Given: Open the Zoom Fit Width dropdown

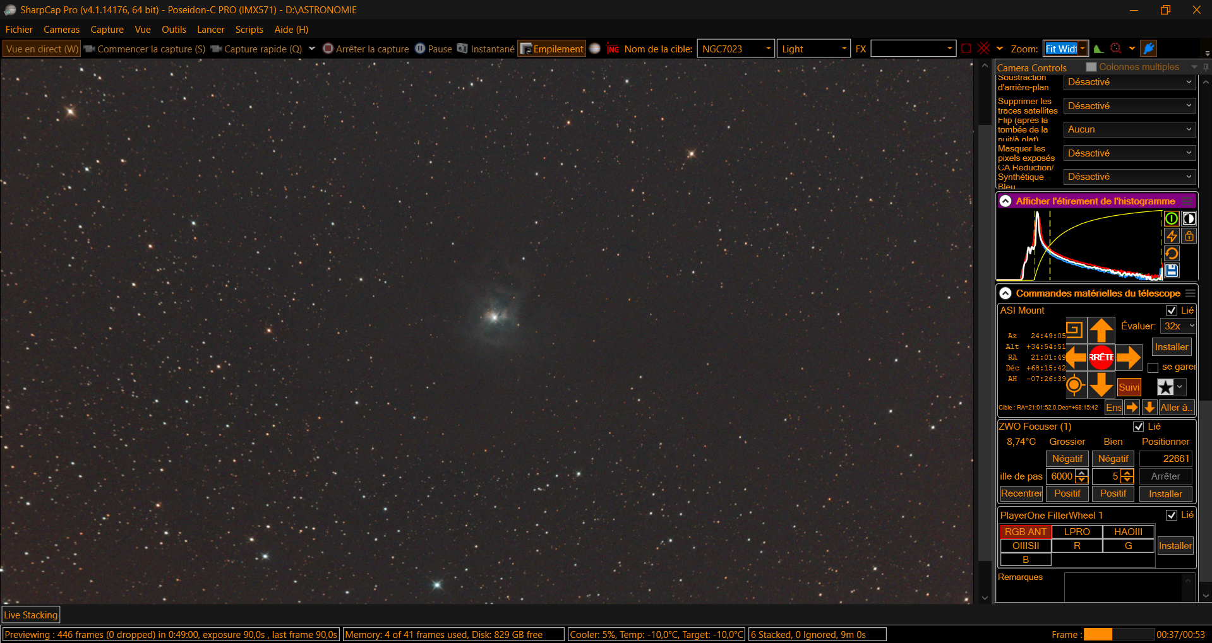Looking at the screenshot, I should click(x=1083, y=49).
